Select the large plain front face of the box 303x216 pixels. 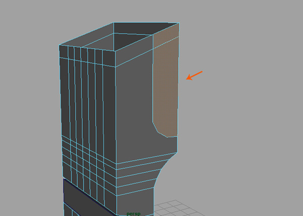[x=134, y=111]
